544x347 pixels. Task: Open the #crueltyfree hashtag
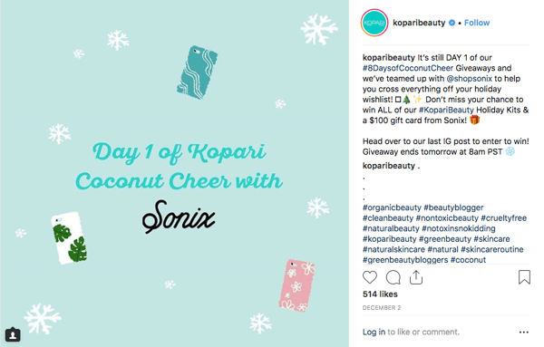(504, 217)
